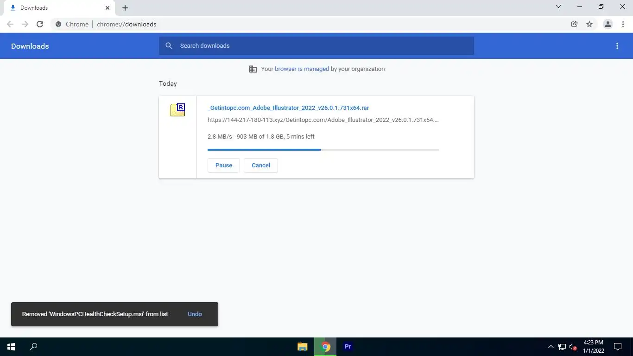Open a new tab with plus button

125,8
